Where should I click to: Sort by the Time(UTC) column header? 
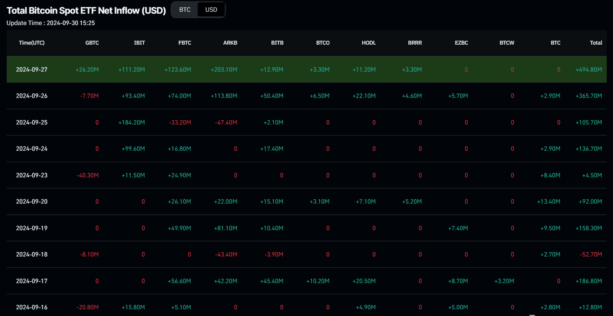point(32,43)
